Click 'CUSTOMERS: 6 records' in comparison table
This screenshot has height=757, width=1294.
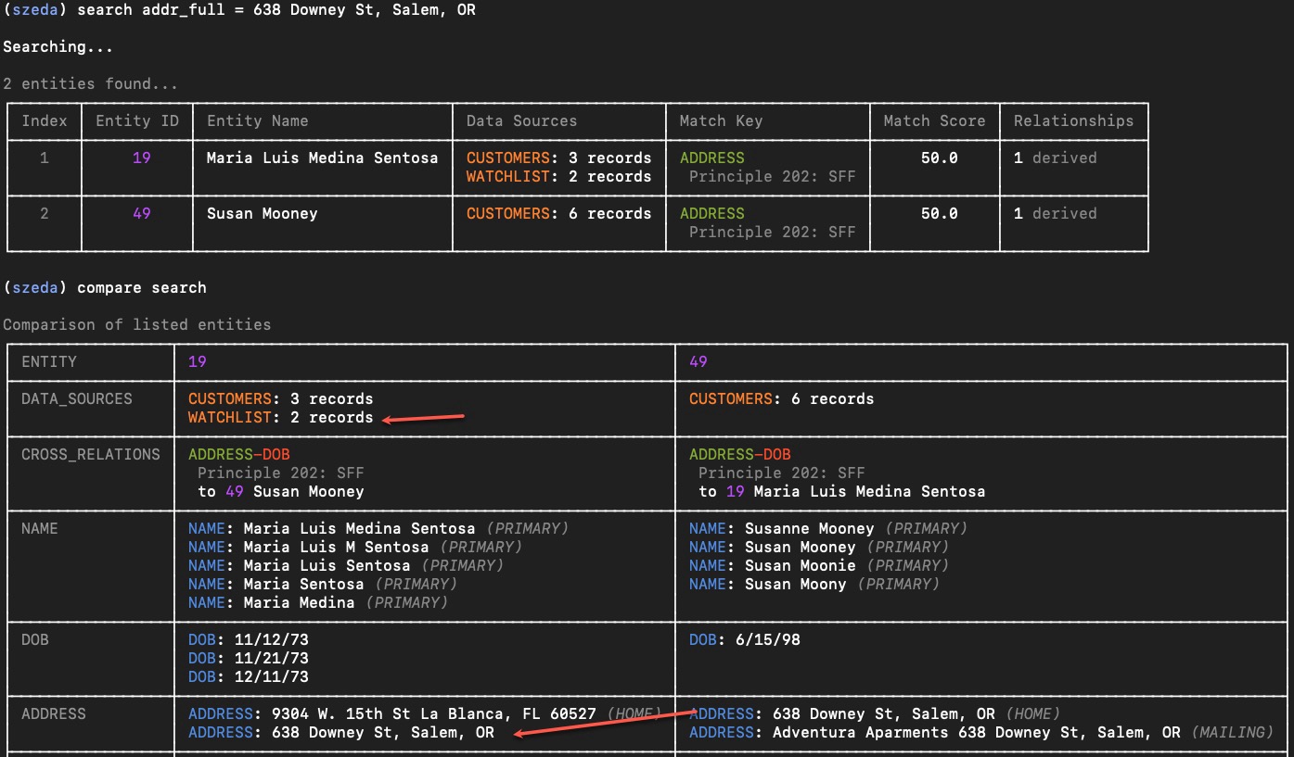tap(781, 398)
